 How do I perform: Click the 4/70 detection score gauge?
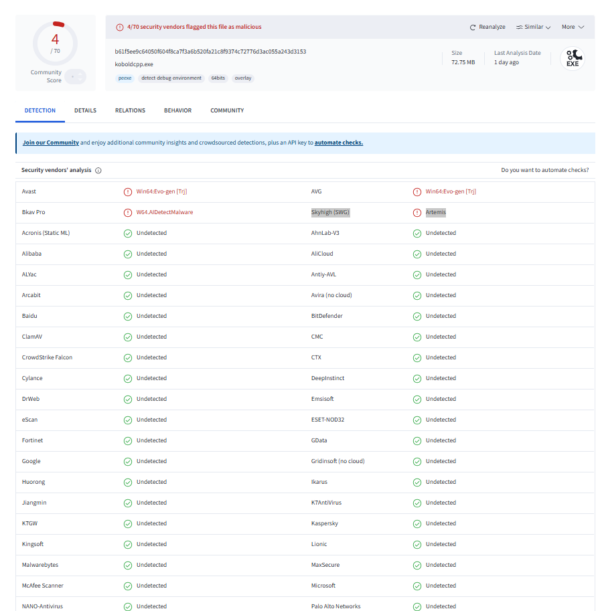(x=55, y=43)
